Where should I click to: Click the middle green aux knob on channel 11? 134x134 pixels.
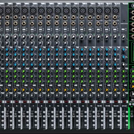point(65,76)
